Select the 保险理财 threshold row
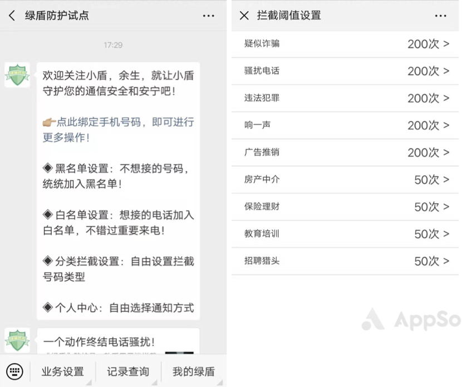 point(345,207)
